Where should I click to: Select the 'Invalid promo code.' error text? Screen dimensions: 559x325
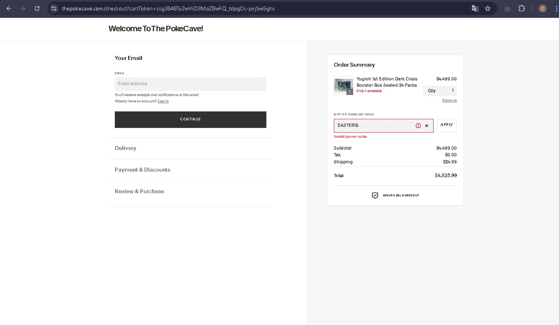[350, 137]
